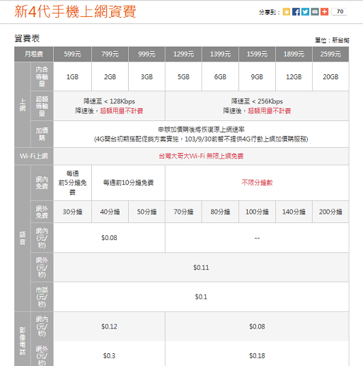Click the 市話(元/秒) row label
Image resolution: width=363 pixels, height=366 pixels.
point(42,297)
